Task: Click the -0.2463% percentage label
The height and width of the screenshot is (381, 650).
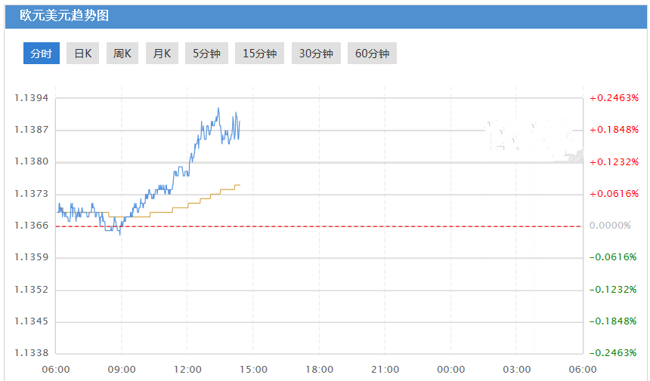Action: [614, 352]
